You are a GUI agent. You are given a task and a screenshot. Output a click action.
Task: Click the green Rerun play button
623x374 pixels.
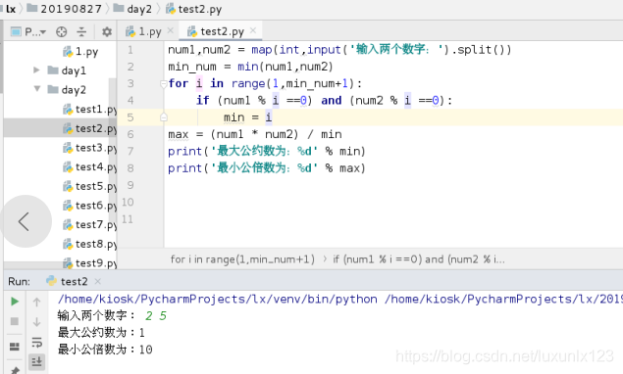[15, 302]
